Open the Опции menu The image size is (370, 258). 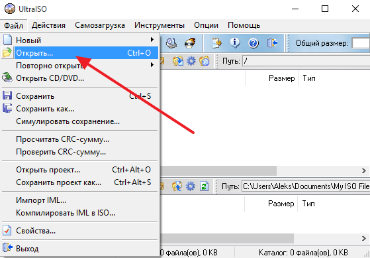206,25
